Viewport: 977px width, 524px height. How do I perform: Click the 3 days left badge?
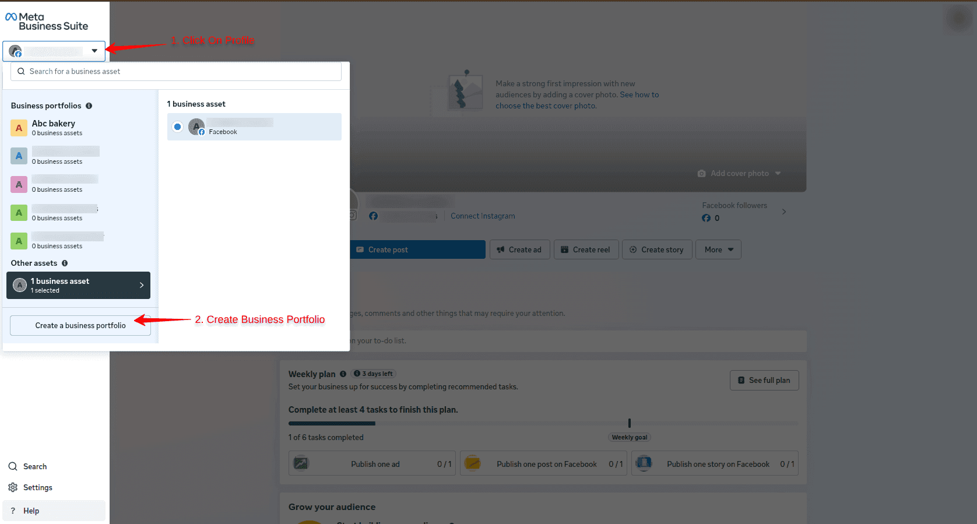[x=374, y=374]
